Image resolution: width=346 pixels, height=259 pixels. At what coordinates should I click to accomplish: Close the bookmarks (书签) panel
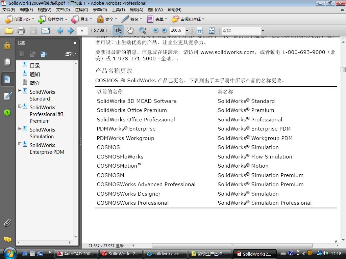pos(75,43)
